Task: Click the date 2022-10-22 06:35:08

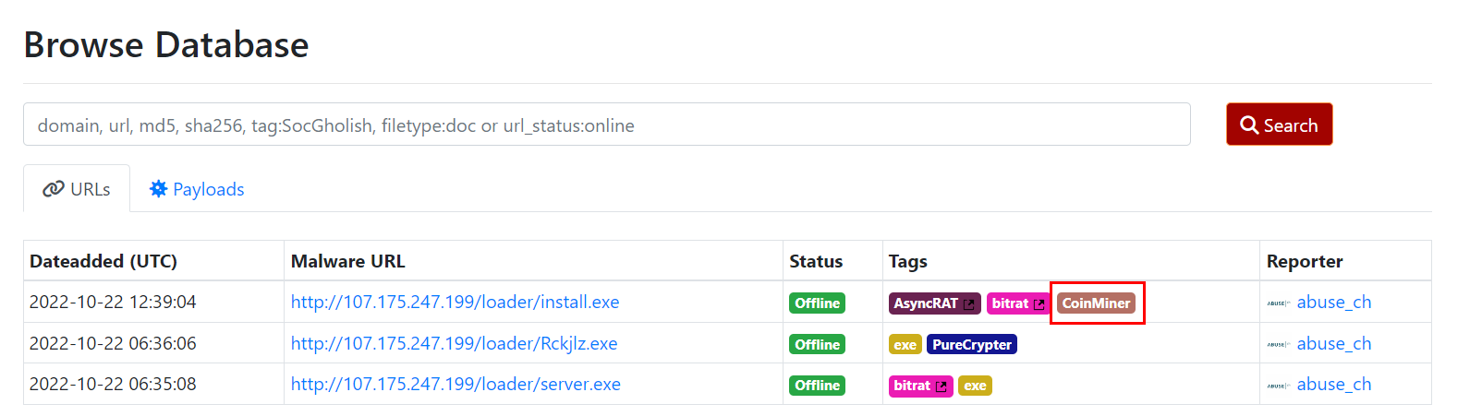Action: pyautogui.click(x=113, y=384)
